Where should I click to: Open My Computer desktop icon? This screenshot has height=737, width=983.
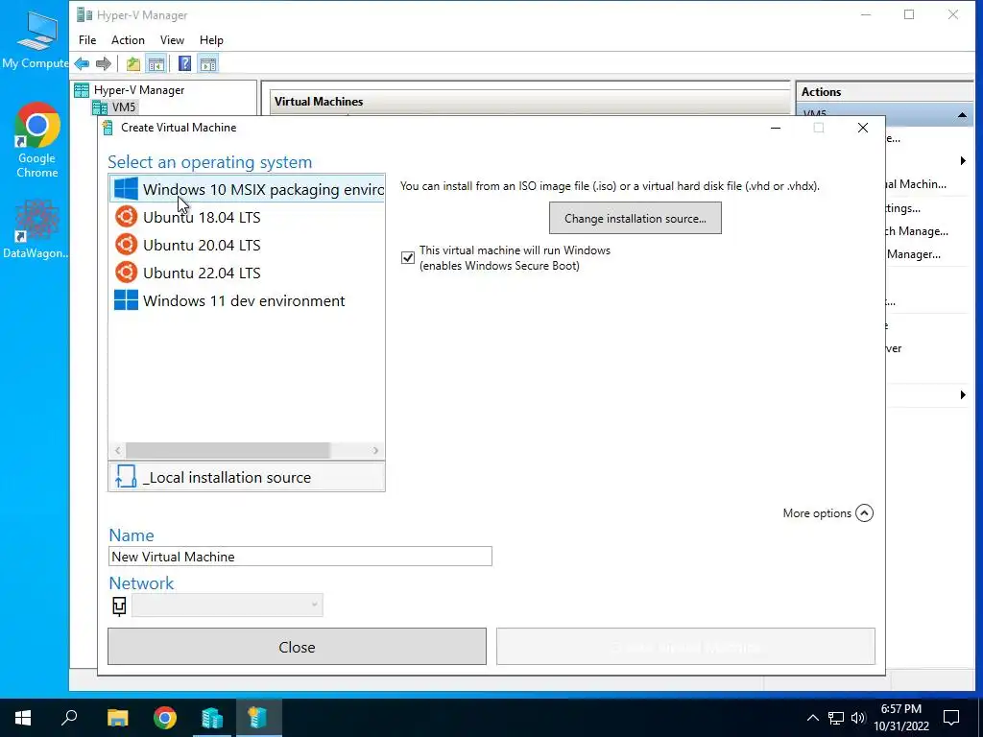(36, 38)
